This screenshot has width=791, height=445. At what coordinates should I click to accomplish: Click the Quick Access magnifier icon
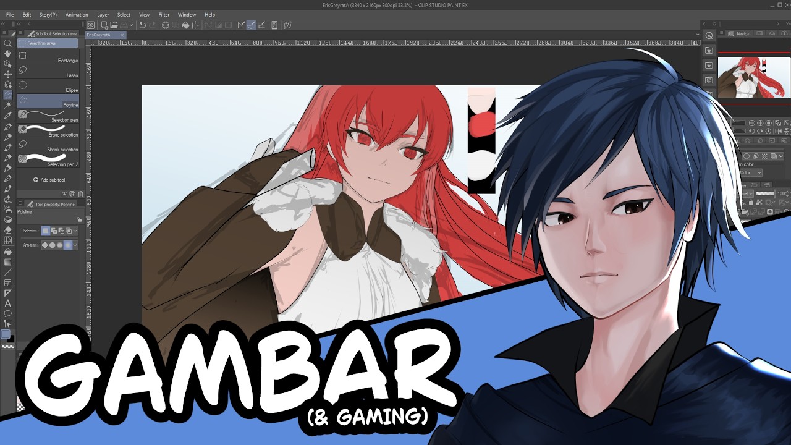point(709,36)
